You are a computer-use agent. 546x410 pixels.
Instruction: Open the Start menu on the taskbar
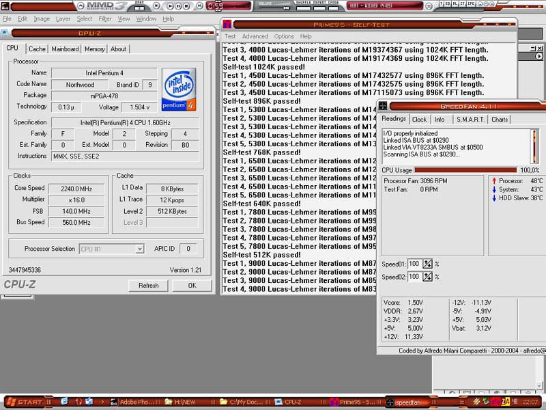click(x=25, y=402)
